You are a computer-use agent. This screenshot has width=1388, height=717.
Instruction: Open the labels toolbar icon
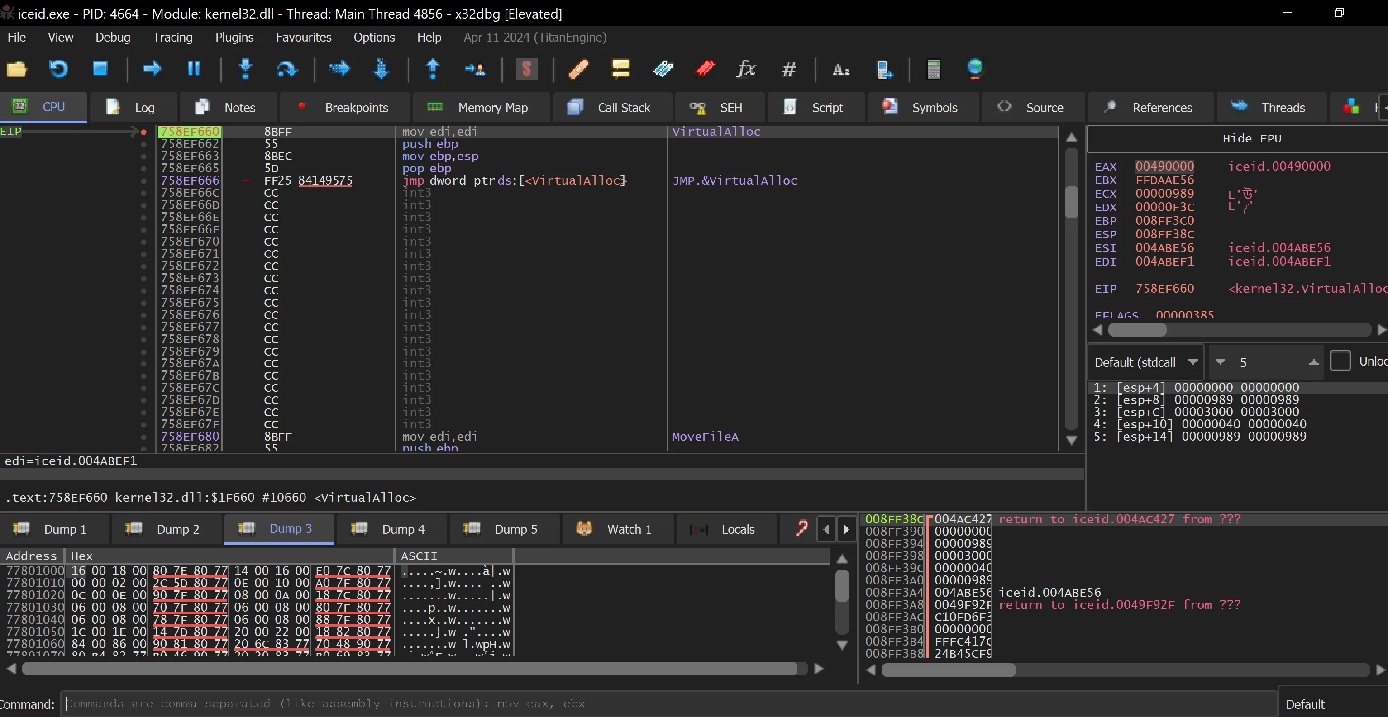click(663, 69)
